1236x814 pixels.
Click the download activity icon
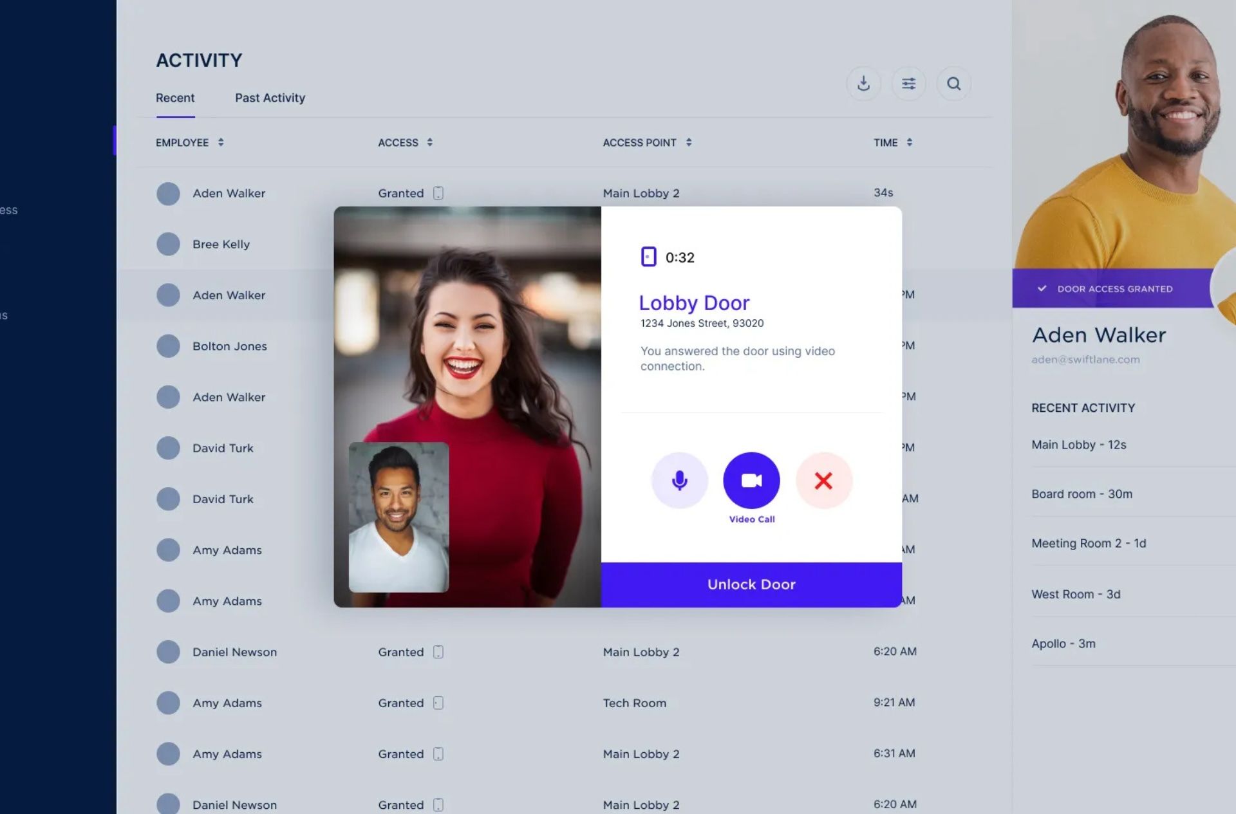[863, 84]
